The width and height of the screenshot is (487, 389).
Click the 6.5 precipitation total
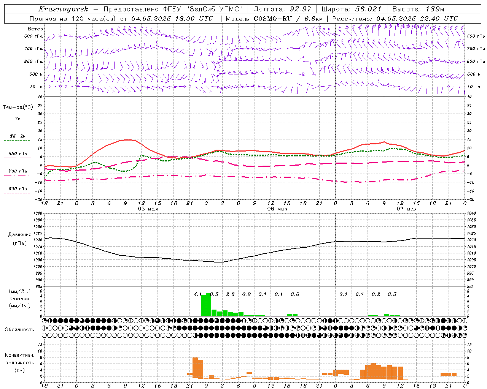(x=214, y=294)
